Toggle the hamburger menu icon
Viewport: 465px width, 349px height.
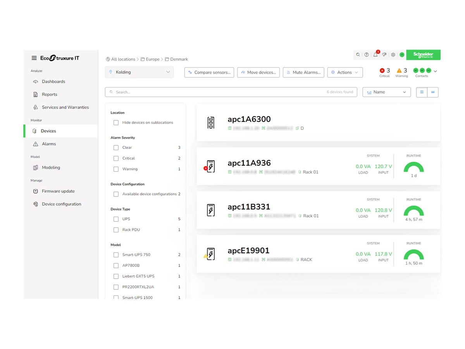(34, 58)
